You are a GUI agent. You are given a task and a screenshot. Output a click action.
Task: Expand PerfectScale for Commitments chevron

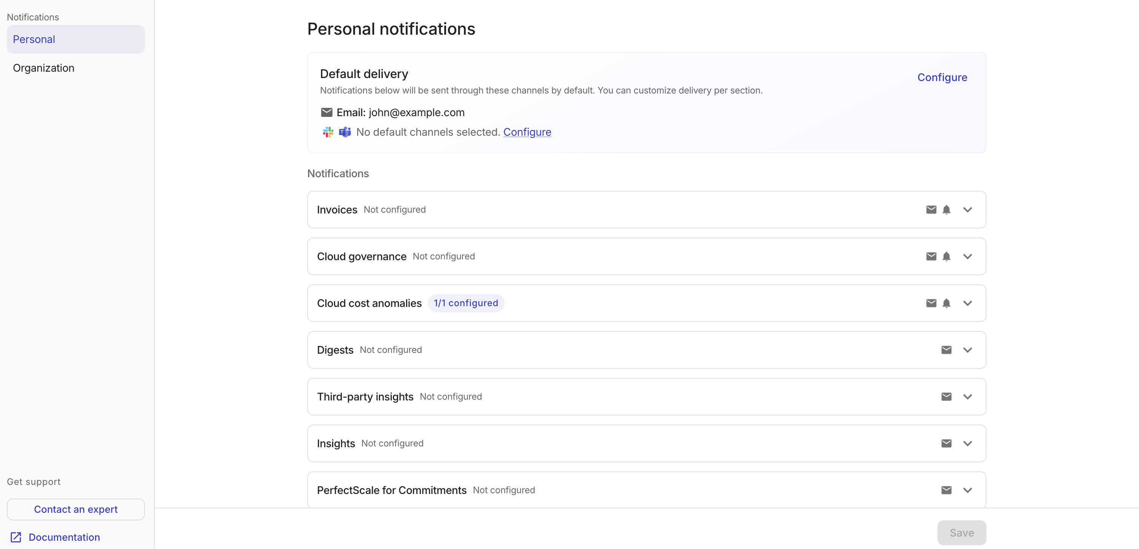967,490
